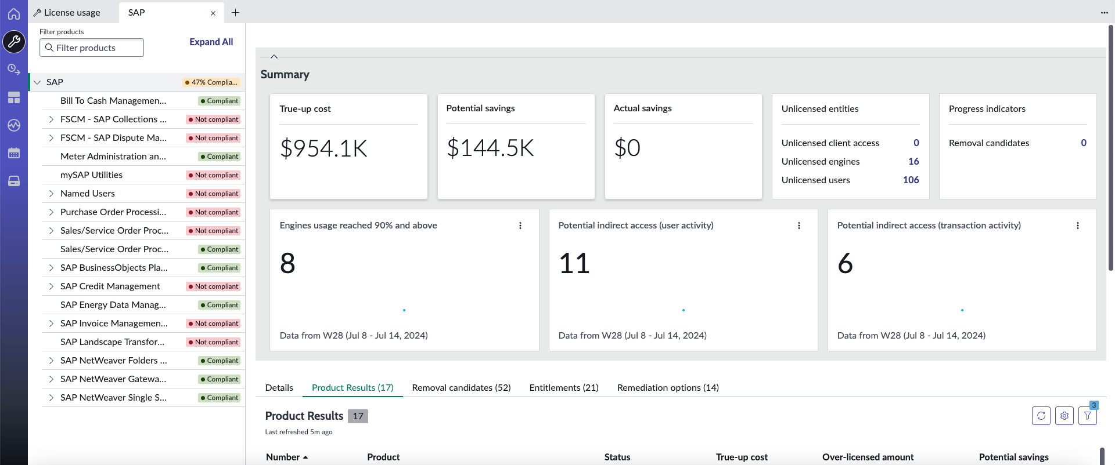The image size is (1115, 465).
Task: Open Remediation options (14) tab
Action: tap(668, 387)
